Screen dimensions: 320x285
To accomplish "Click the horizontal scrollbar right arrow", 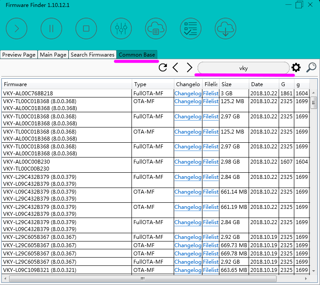I will pyautogui.click(x=306, y=278).
